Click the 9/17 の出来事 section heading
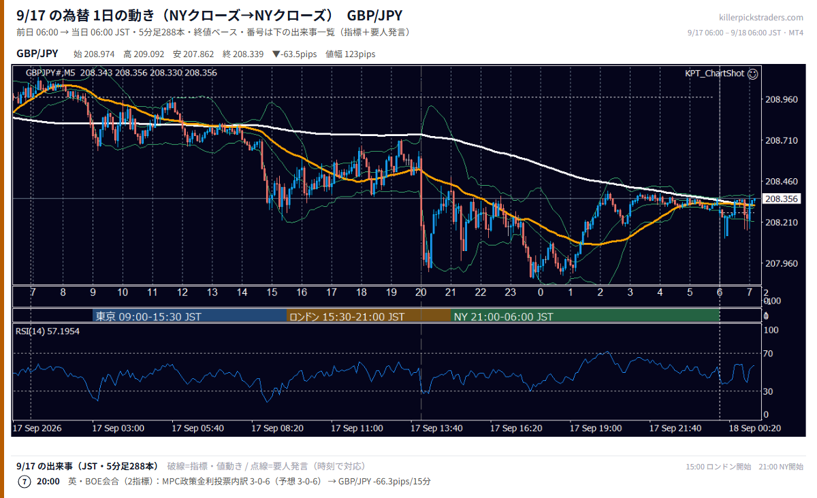This screenshot has height=498, width=817. [x=87, y=466]
